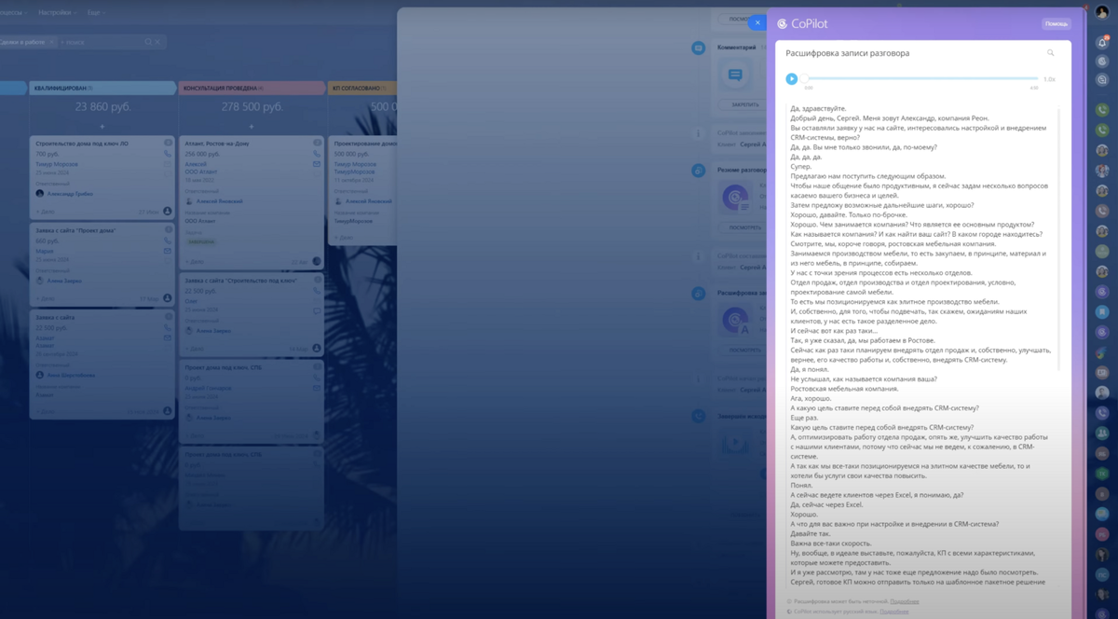The image size is (1118, 619).
Task: Open the chat icon in right sidebar
Action: click(1102, 80)
